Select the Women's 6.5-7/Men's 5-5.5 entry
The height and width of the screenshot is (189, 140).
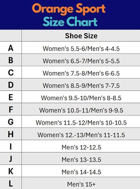(81, 61)
